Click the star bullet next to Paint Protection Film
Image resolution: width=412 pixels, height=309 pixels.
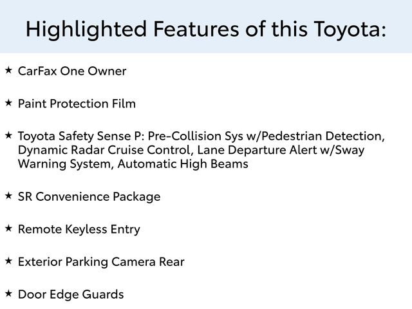8,102
